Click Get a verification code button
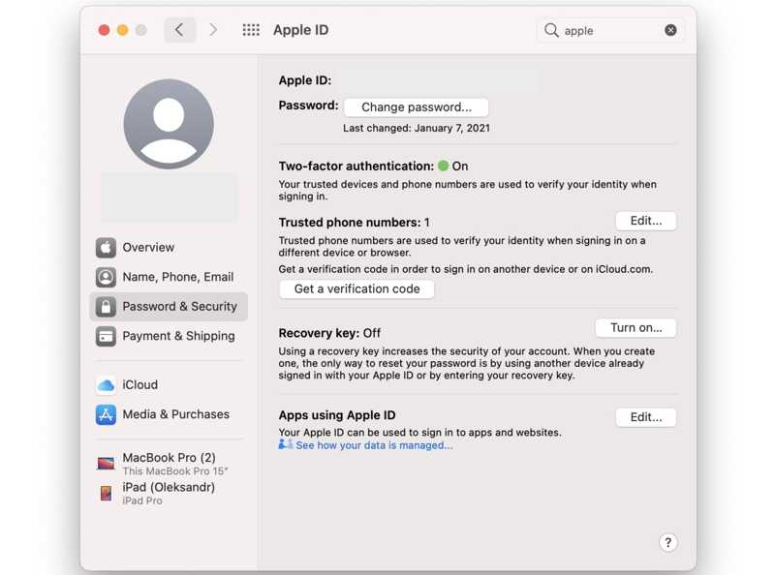The height and width of the screenshot is (575, 775). click(356, 289)
